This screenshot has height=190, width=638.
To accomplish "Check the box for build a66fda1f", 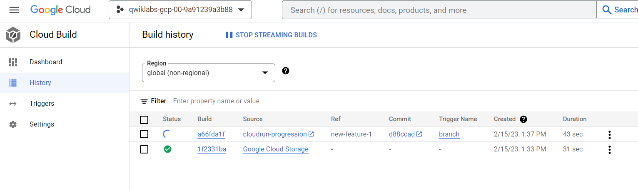I will (144, 134).
